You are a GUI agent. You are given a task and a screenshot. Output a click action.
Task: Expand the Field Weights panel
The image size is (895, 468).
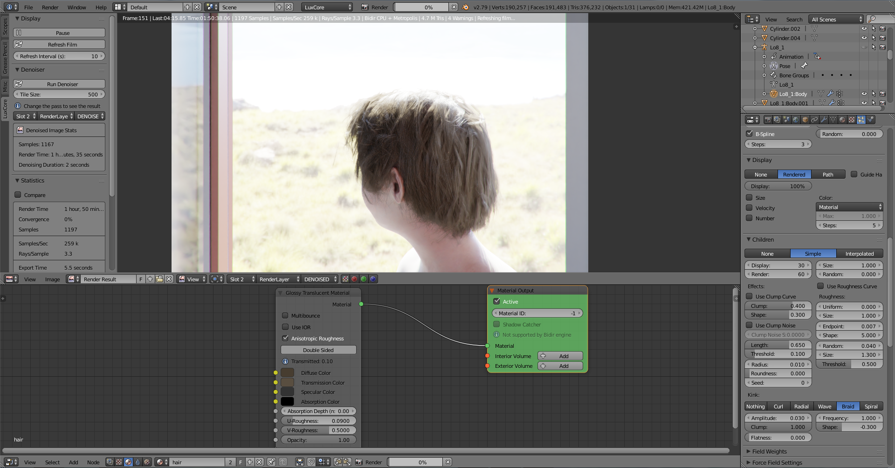coord(749,451)
